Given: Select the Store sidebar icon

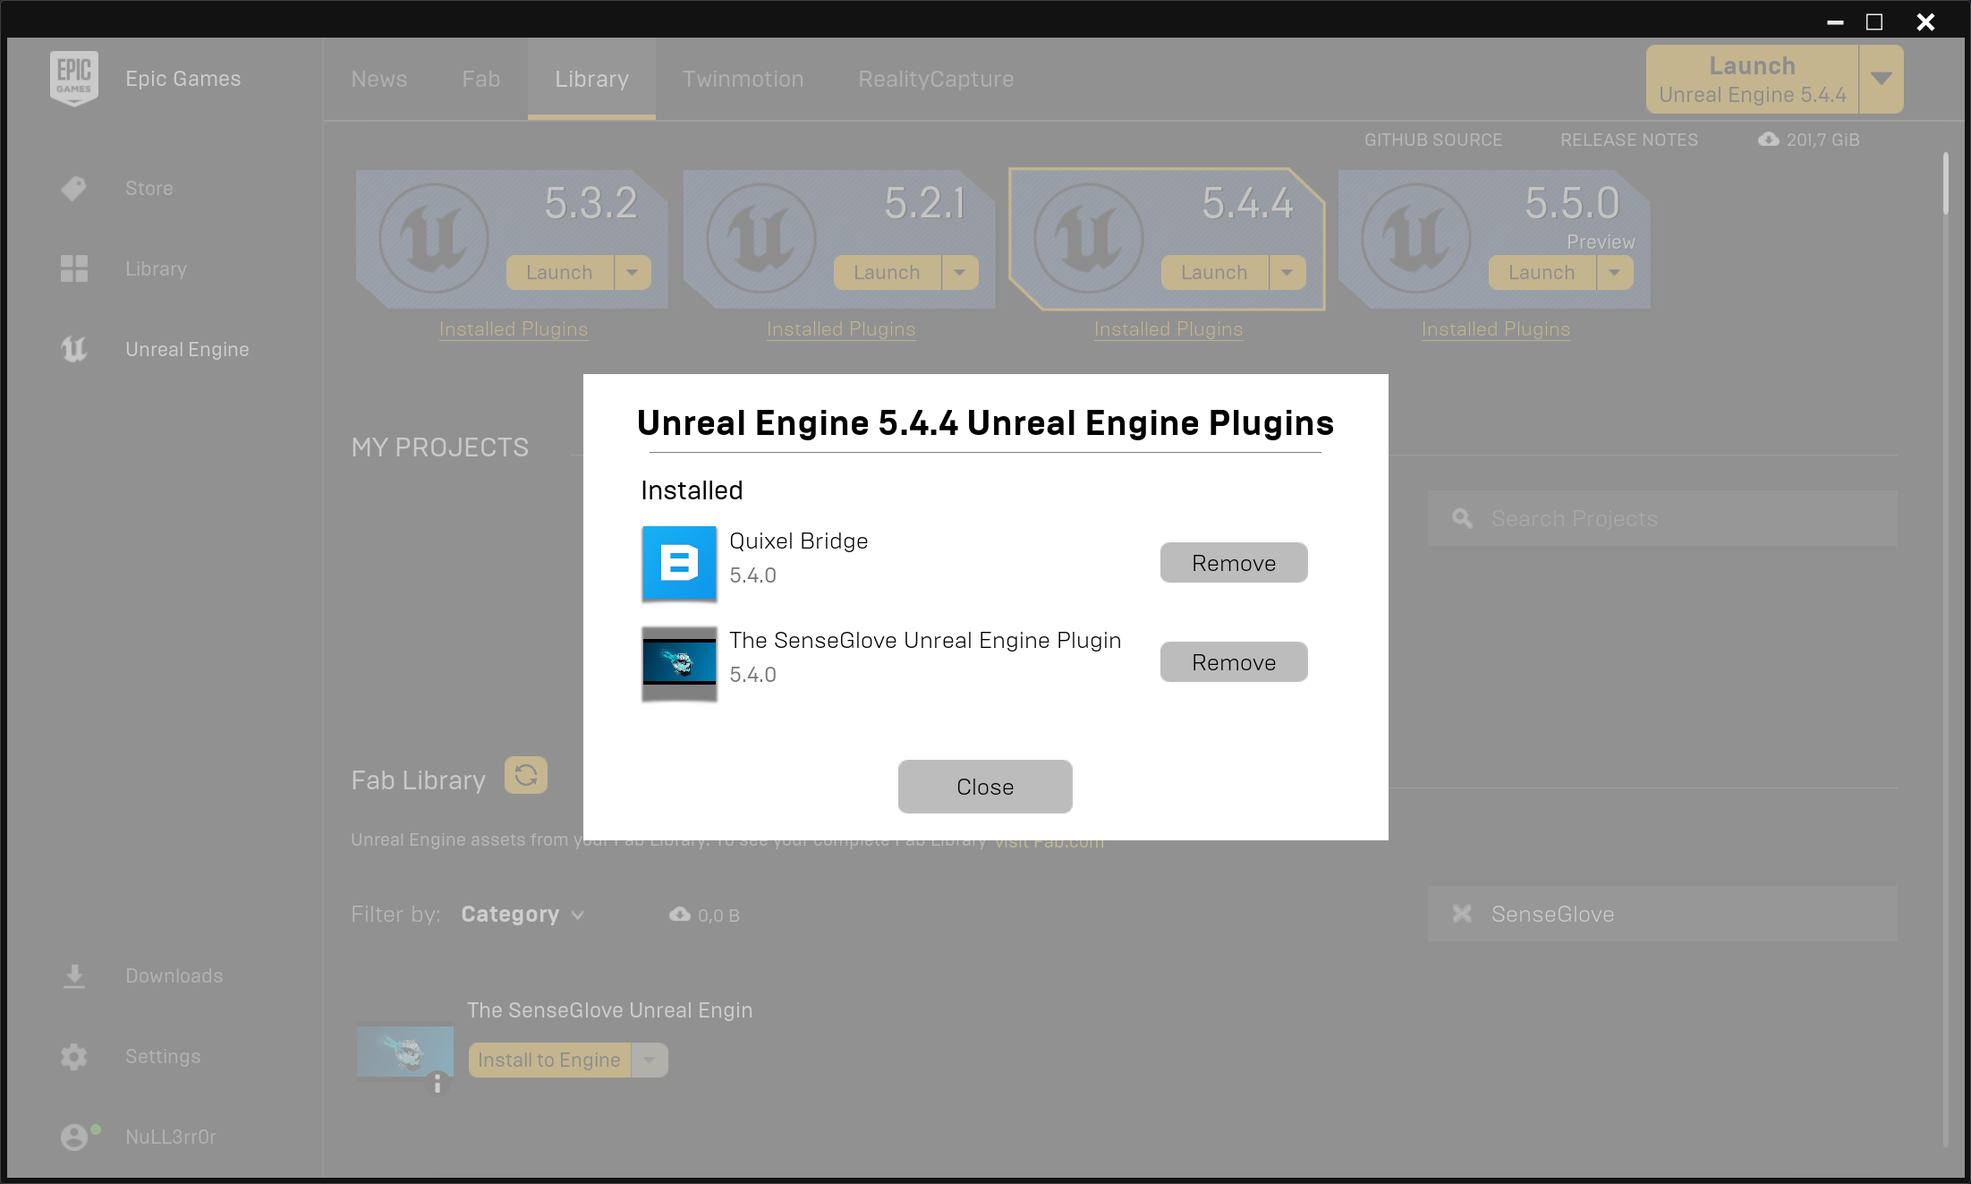Looking at the screenshot, I should 74,188.
